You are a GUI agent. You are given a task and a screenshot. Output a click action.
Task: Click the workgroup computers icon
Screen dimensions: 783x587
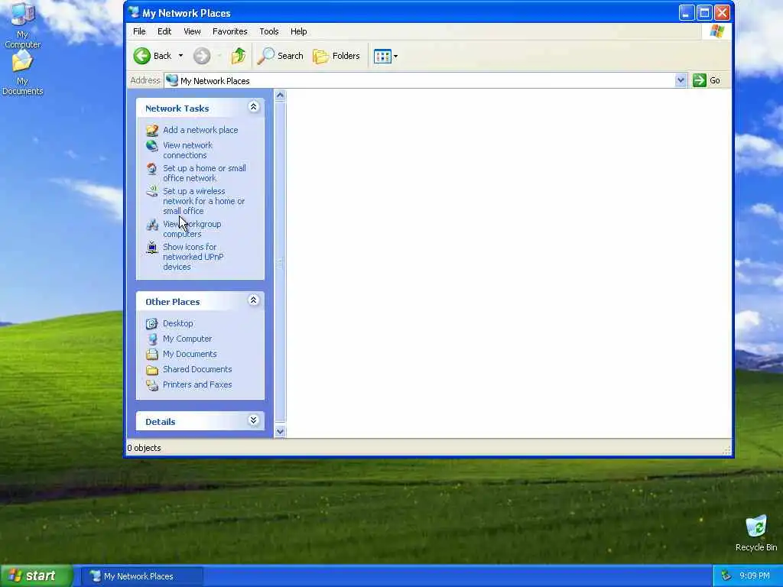[x=152, y=225]
